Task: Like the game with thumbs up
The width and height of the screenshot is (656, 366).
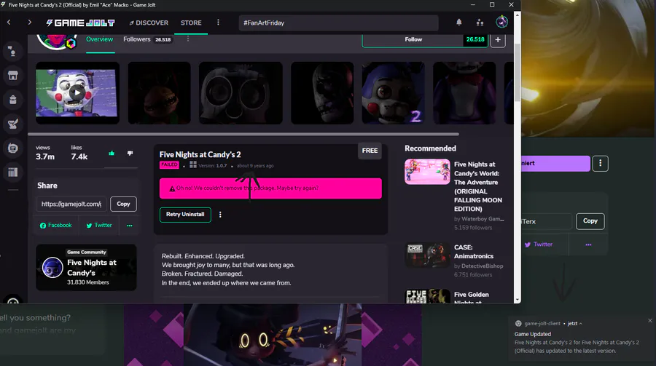Action: pos(112,154)
